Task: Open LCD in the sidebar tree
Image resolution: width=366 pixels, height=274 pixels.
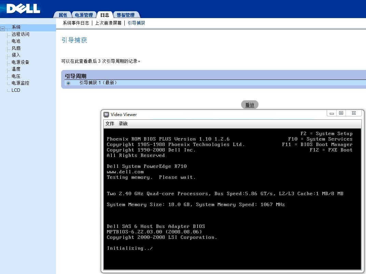Action: click(x=16, y=90)
